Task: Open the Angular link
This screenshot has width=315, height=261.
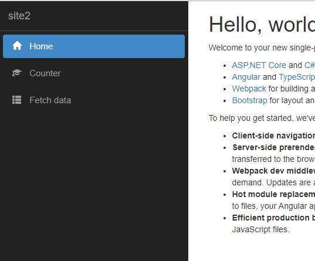Action: (x=246, y=77)
